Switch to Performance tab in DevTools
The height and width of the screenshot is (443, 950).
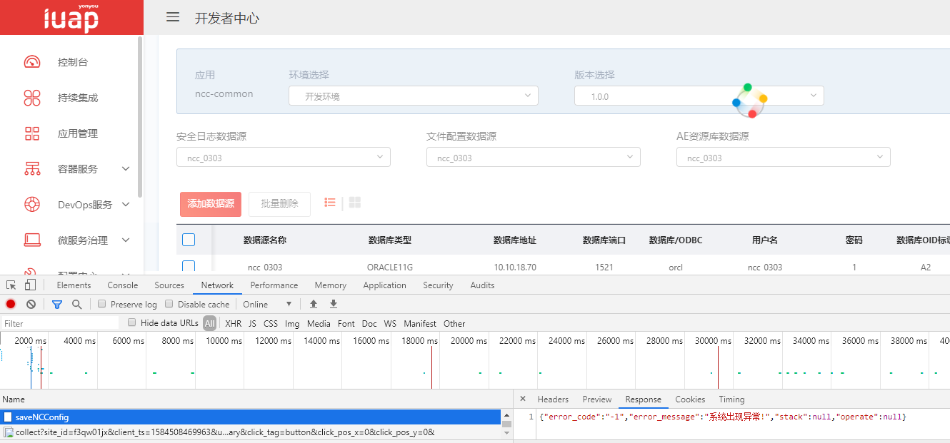click(274, 285)
